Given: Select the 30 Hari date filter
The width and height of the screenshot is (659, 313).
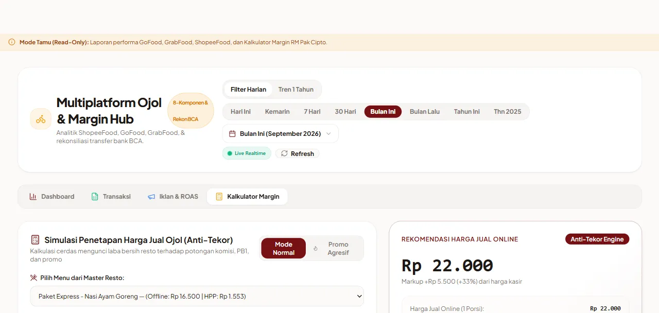Looking at the screenshot, I should (345, 112).
